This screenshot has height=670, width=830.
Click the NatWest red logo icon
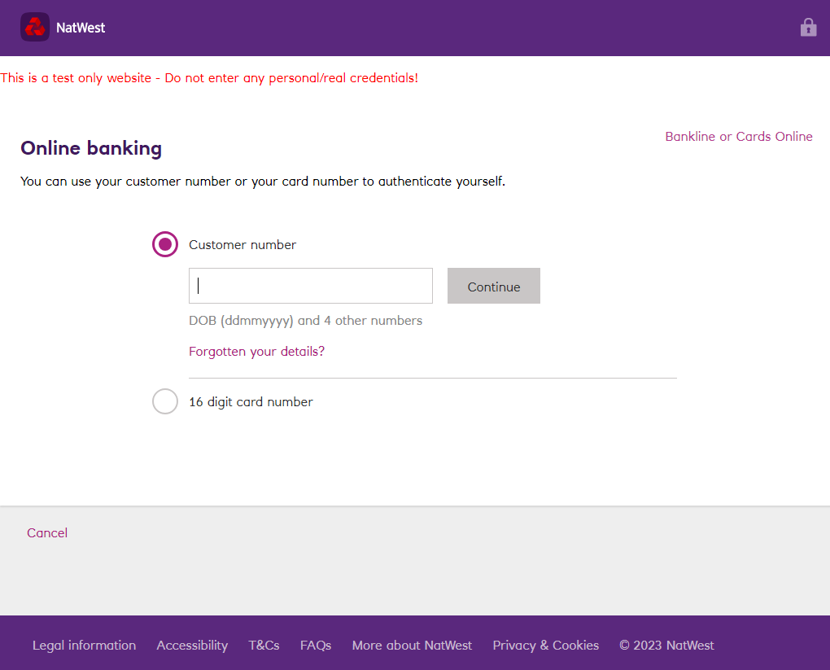35,28
